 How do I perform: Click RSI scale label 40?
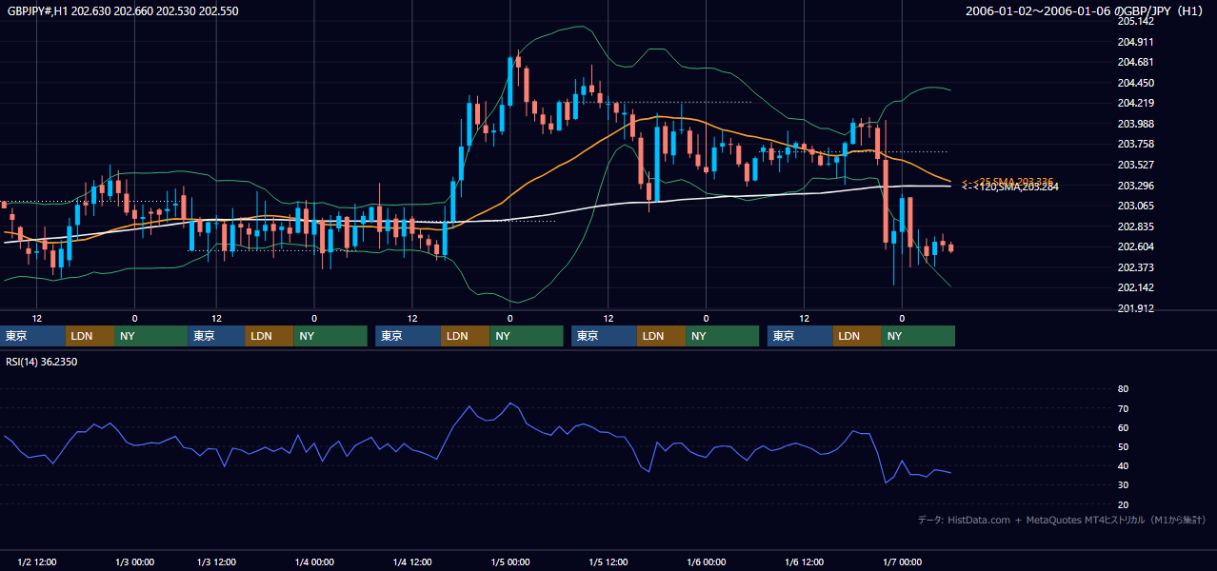1123,466
